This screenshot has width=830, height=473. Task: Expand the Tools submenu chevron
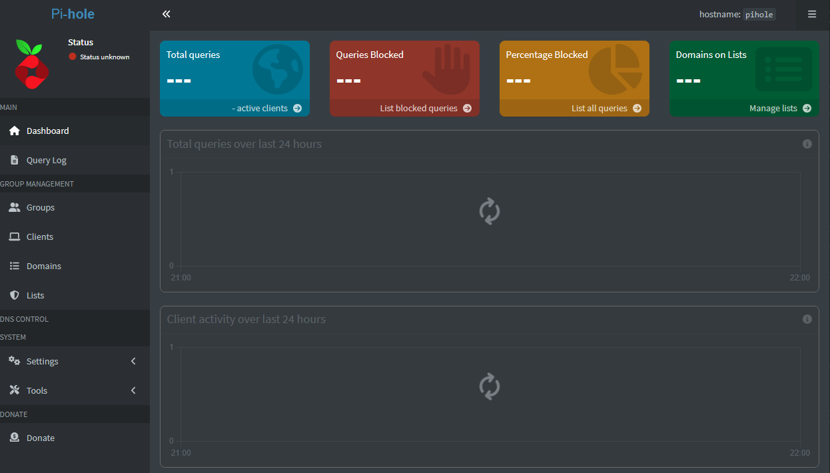133,390
